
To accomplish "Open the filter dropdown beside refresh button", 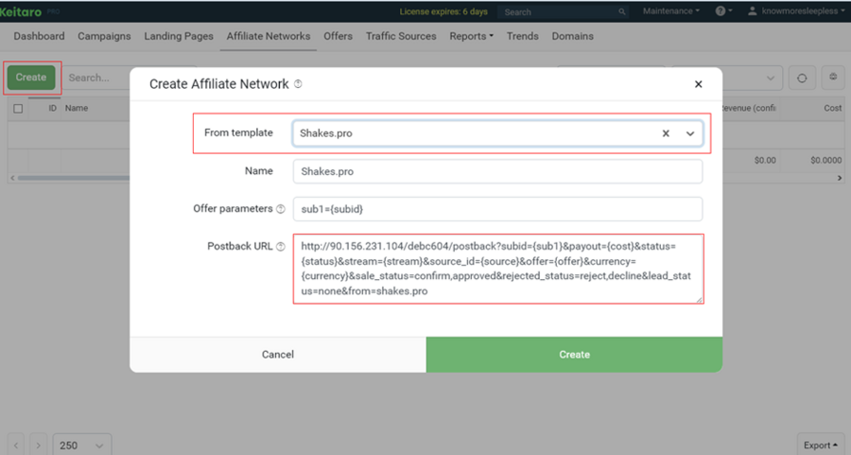I will click(x=727, y=79).
